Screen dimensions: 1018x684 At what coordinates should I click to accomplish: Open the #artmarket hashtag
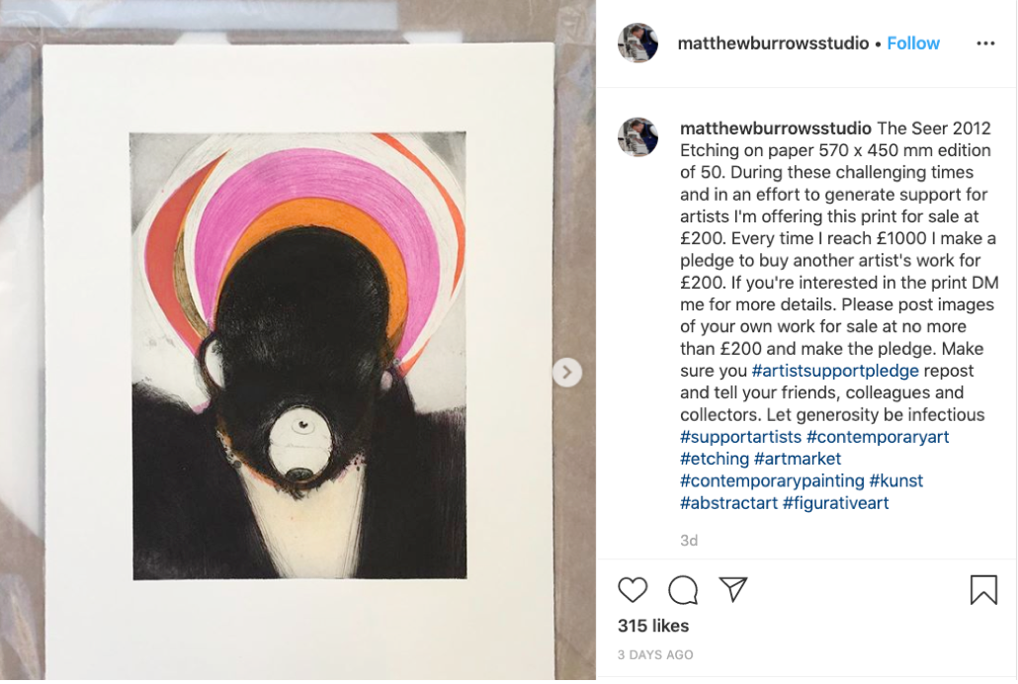[x=798, y=459]
